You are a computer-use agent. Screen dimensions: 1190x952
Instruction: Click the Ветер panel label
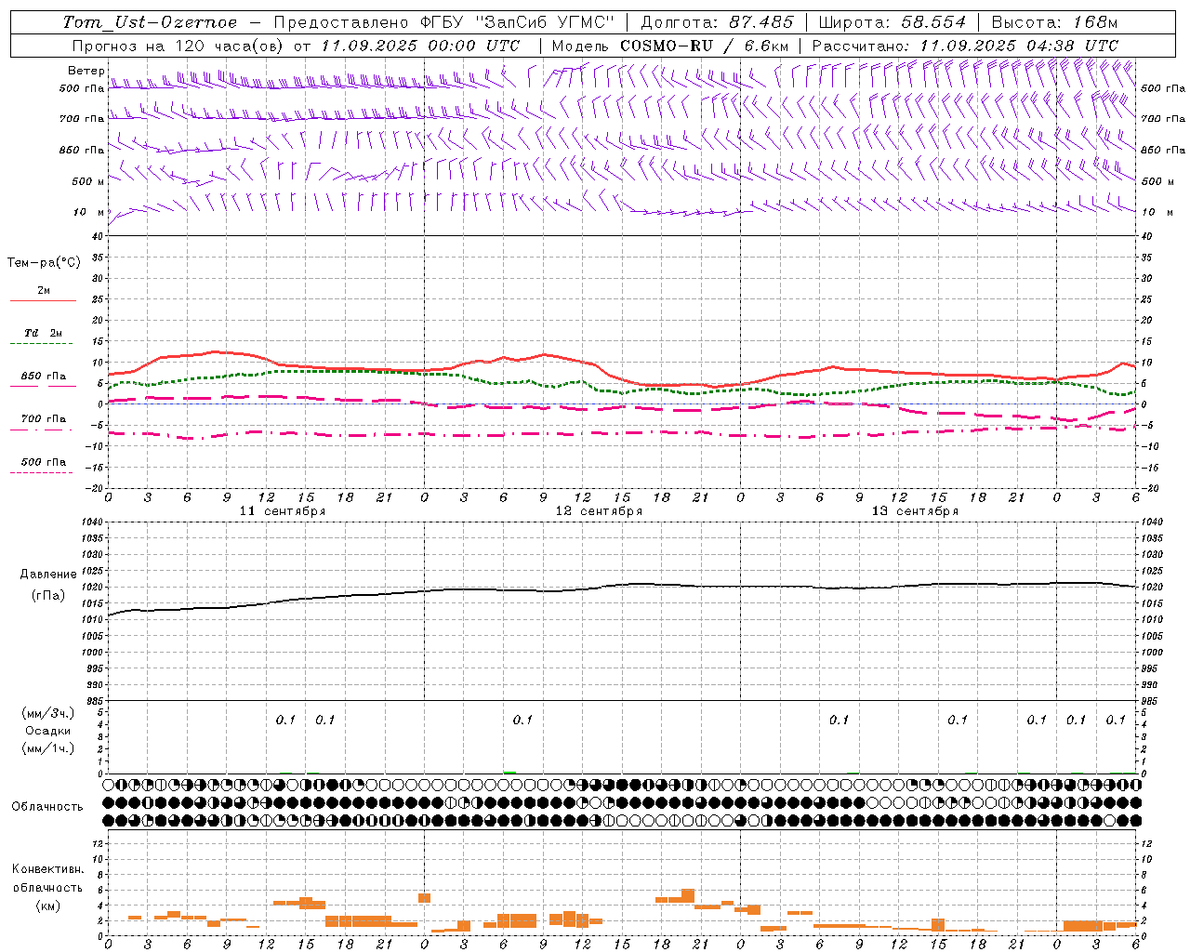tap(86, 71)
